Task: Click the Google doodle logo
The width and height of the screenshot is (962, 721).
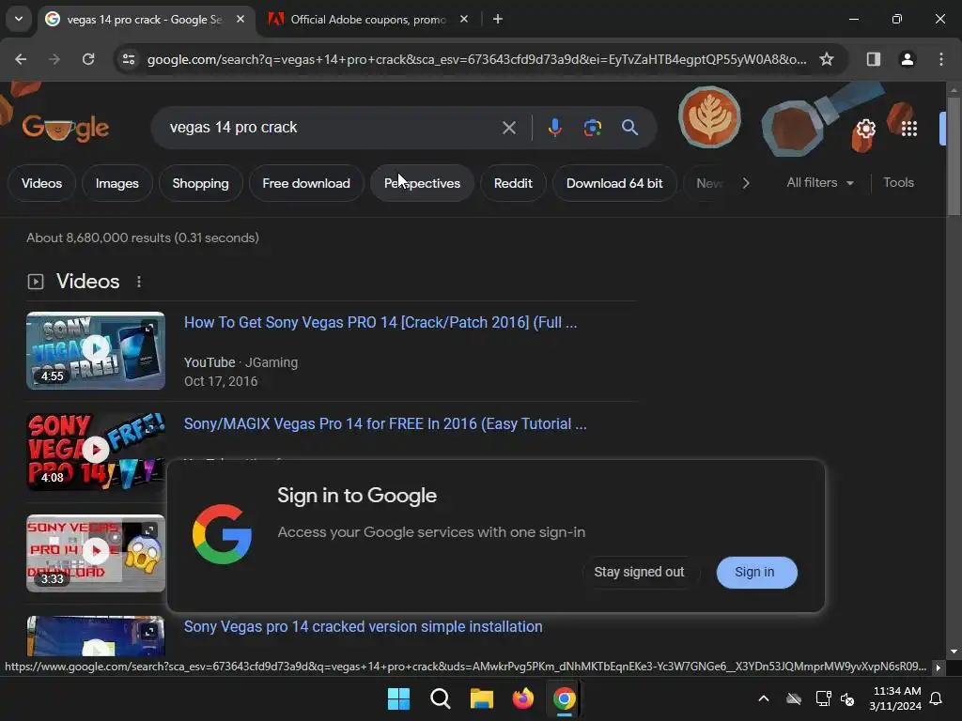Action: (66, 128)
